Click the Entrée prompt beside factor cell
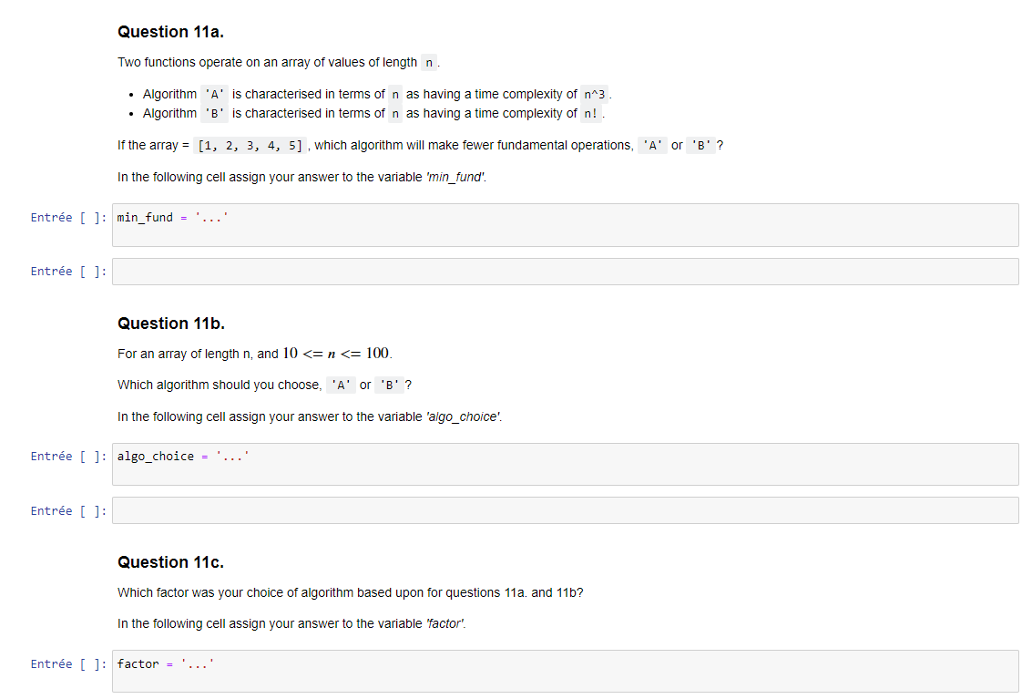 [x=67, y=663]
